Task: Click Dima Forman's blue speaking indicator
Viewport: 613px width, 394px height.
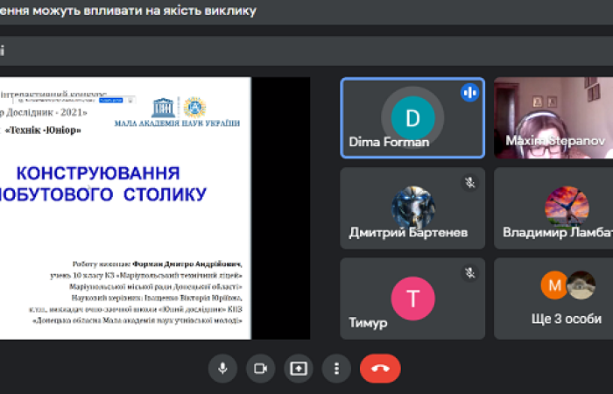Action: coord(469,92)
